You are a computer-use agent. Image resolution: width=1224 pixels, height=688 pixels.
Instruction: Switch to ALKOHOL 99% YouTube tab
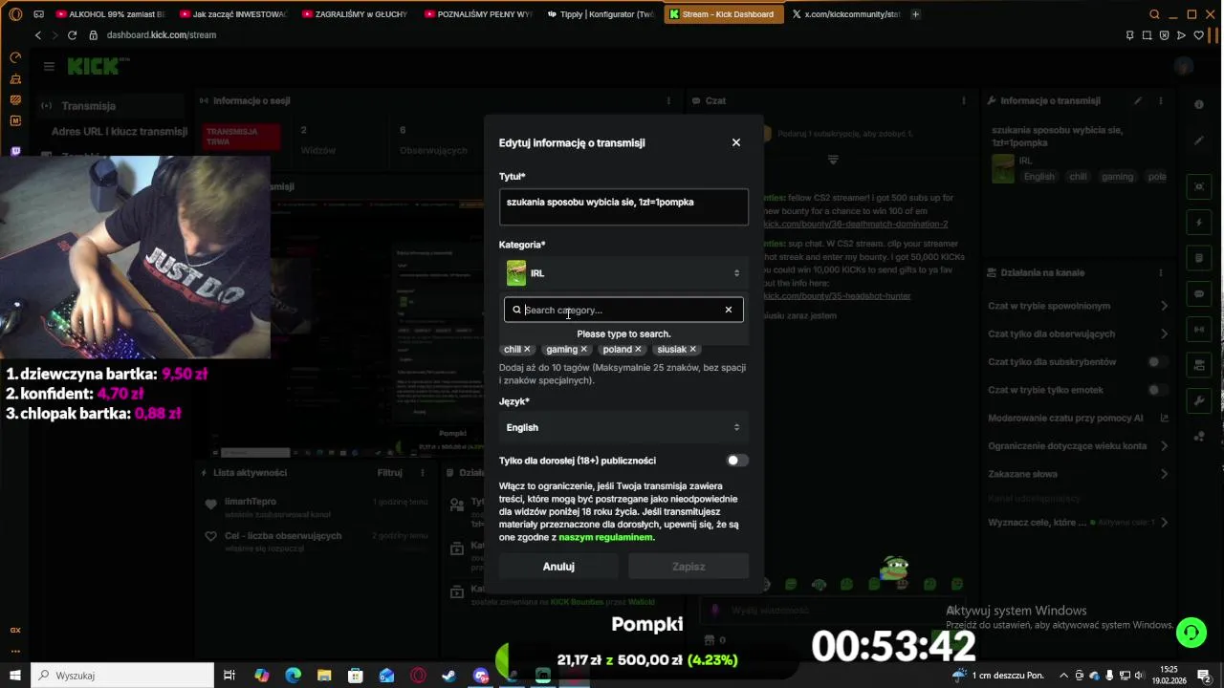(109, 14)
